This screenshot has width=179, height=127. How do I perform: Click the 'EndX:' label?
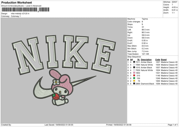coord(130,40)
